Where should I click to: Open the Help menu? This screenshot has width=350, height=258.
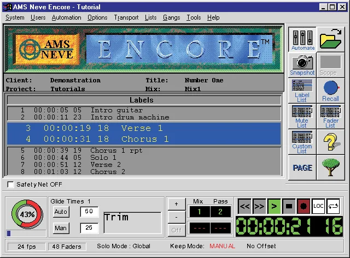[213, 17]
